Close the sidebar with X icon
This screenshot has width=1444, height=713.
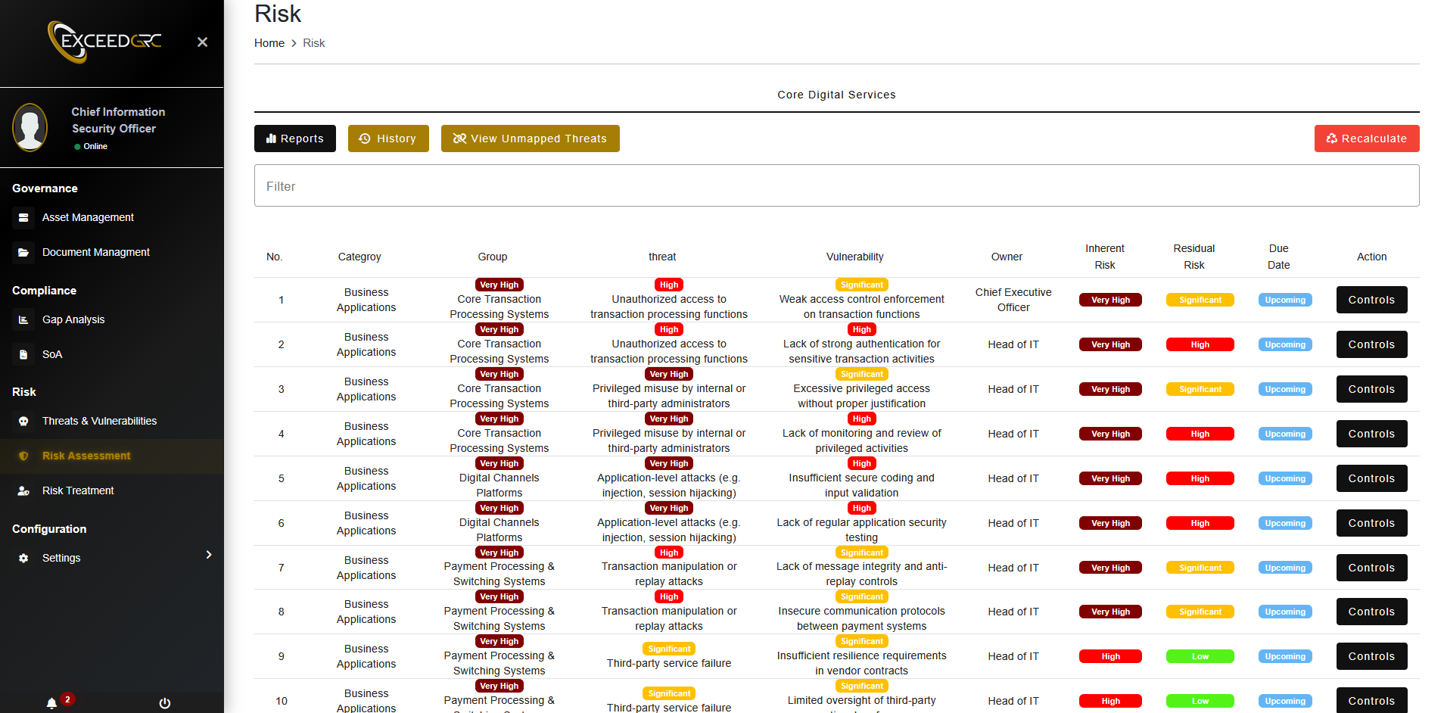click(202, 42)
